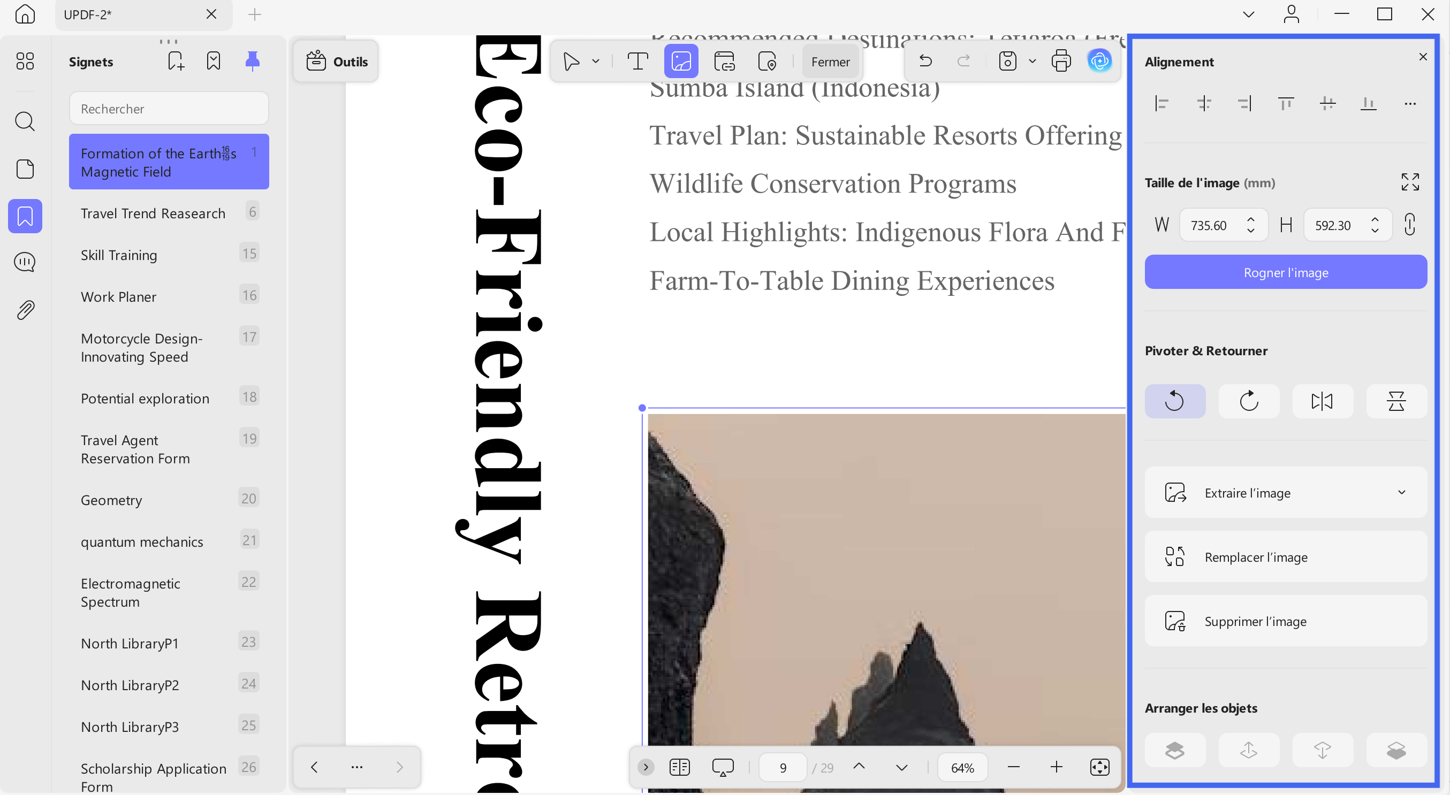Save the document
Viewport: 1450px width, 795px height.
1007,61
